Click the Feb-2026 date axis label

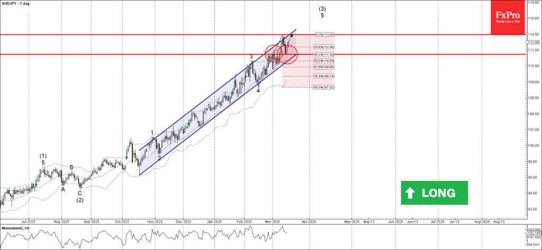[x=244, y=222]
